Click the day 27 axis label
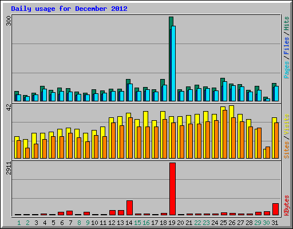This screenshot has height=229, width=293. [x=240, y=223]
